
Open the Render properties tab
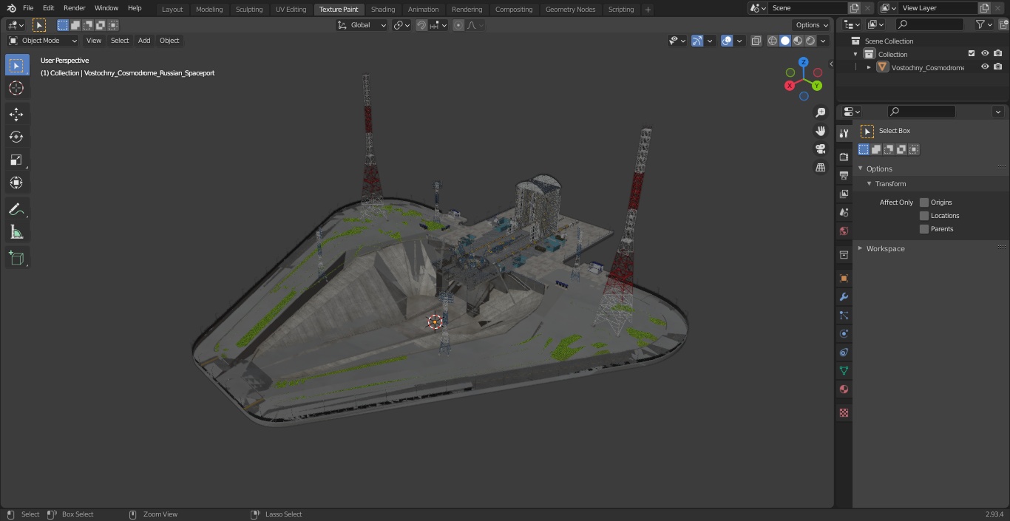[844, 157]
